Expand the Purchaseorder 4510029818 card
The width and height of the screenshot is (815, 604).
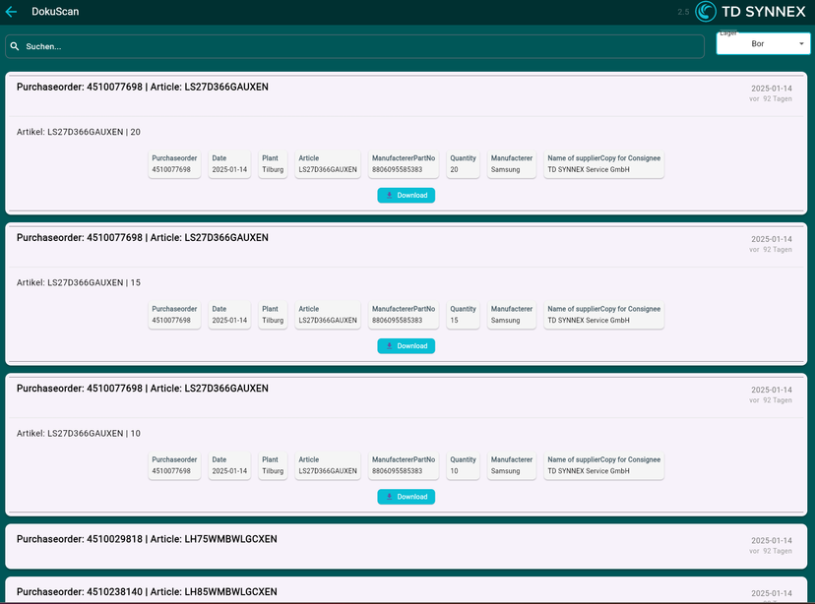coord(406,546)
